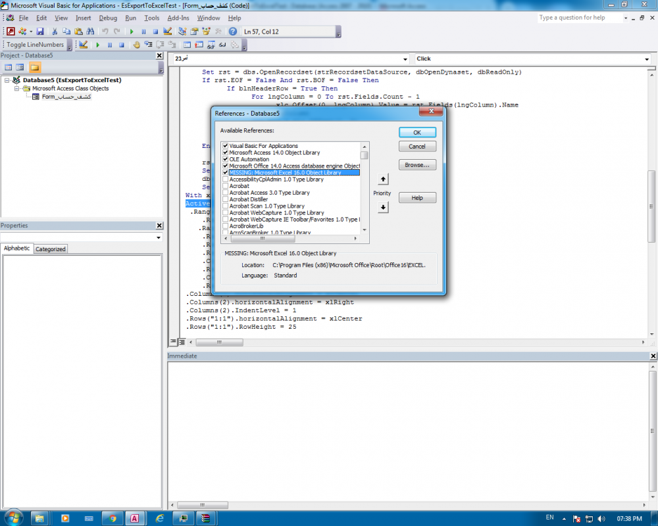Open the Watch Window debug icon

pos(211,45)
